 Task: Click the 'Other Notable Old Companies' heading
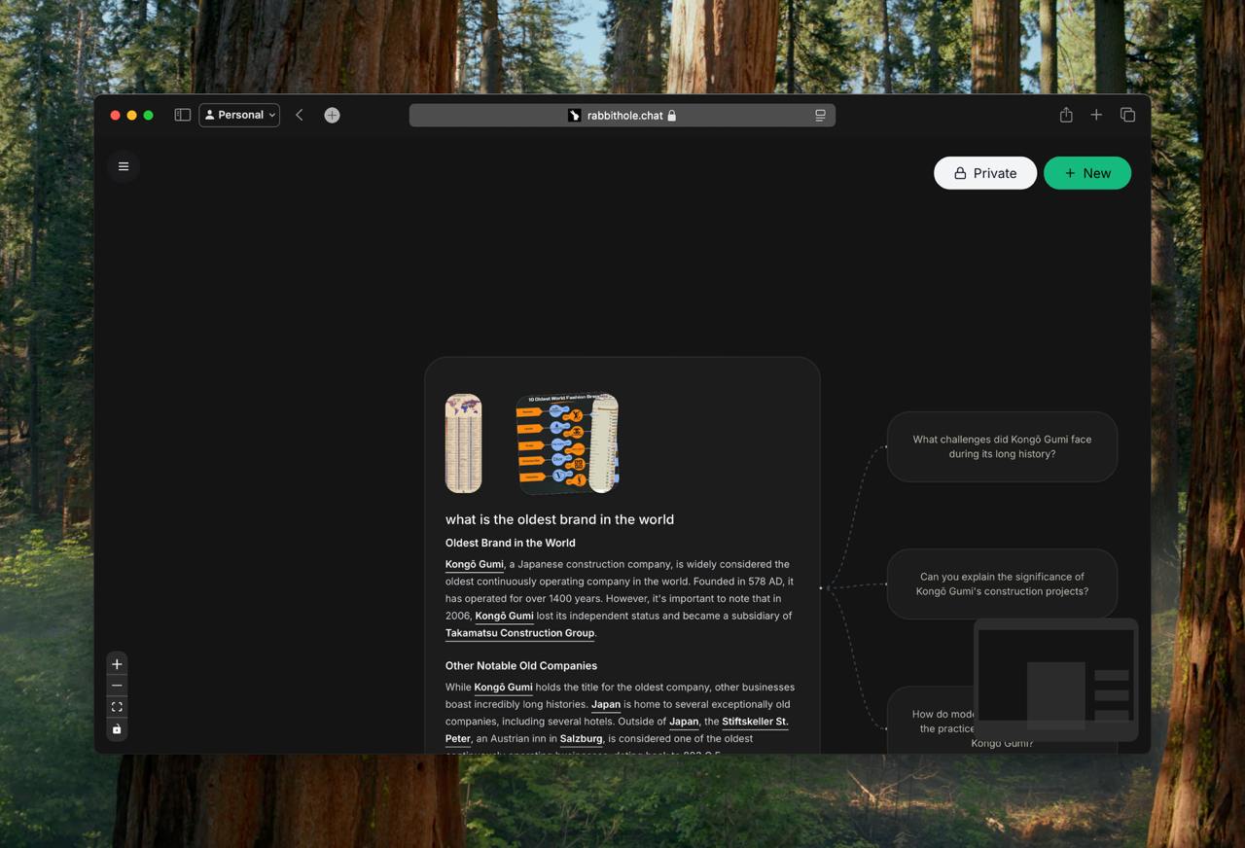coord(521,666)
